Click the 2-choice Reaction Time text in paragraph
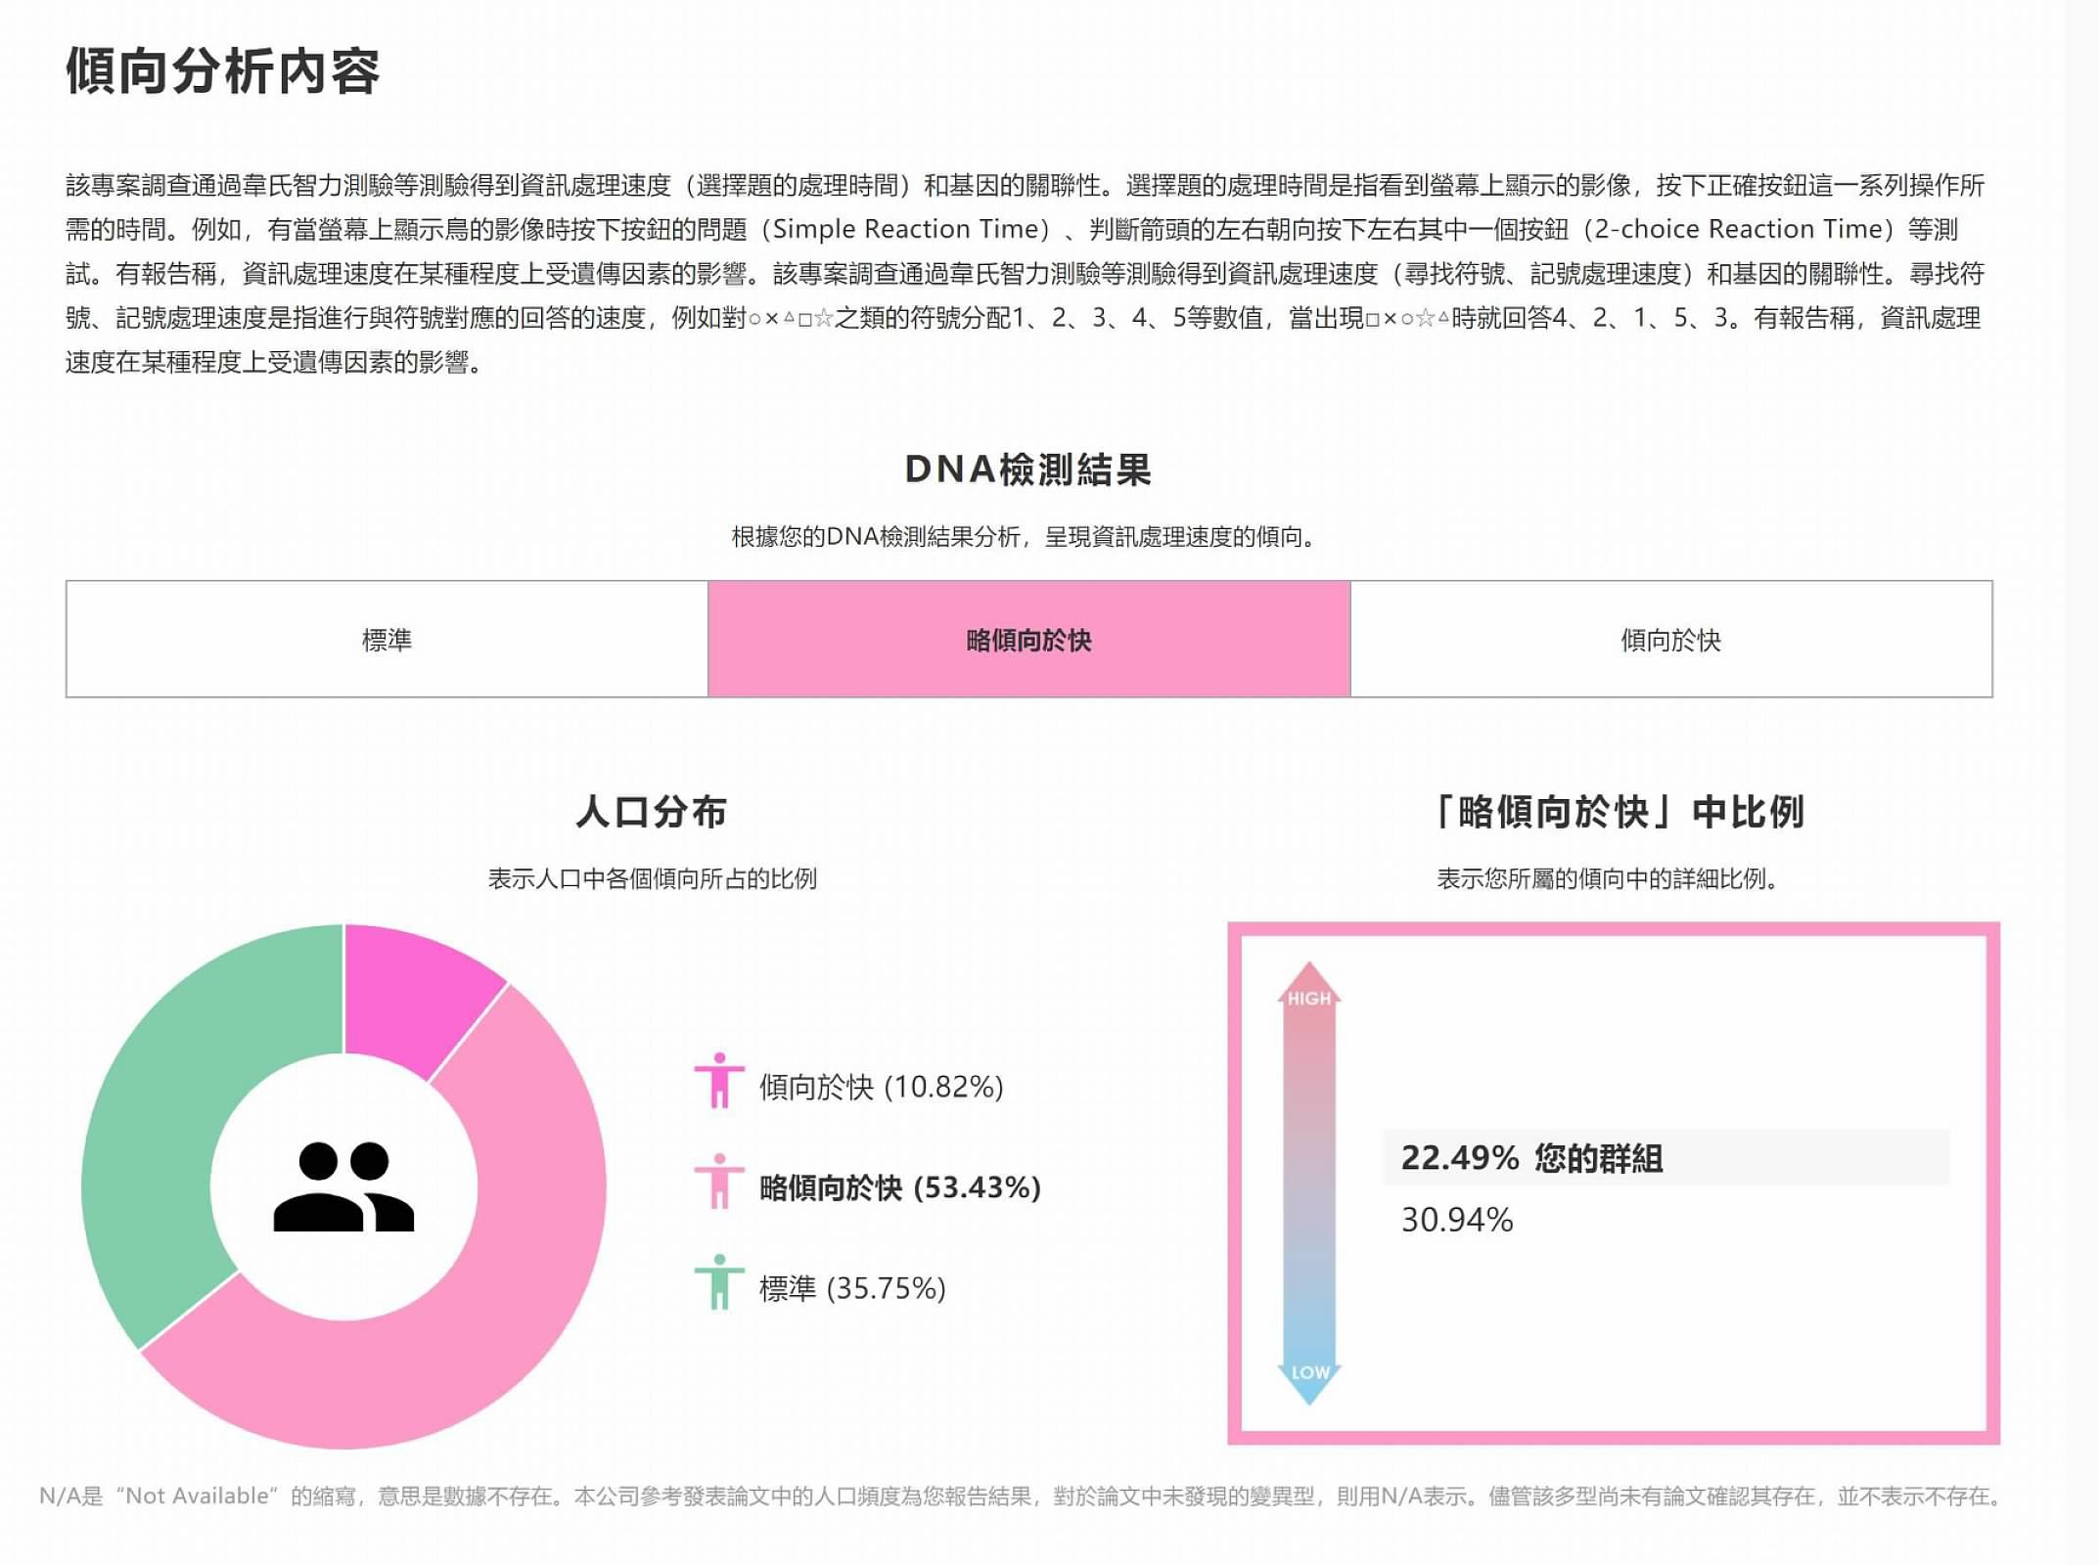This screenshot has width=2099, height=1565. tap(1737, 229)
